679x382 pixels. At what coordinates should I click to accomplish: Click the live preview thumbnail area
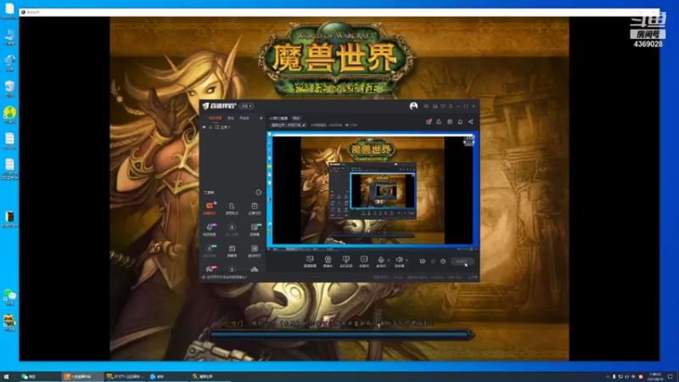coord(373,190)
